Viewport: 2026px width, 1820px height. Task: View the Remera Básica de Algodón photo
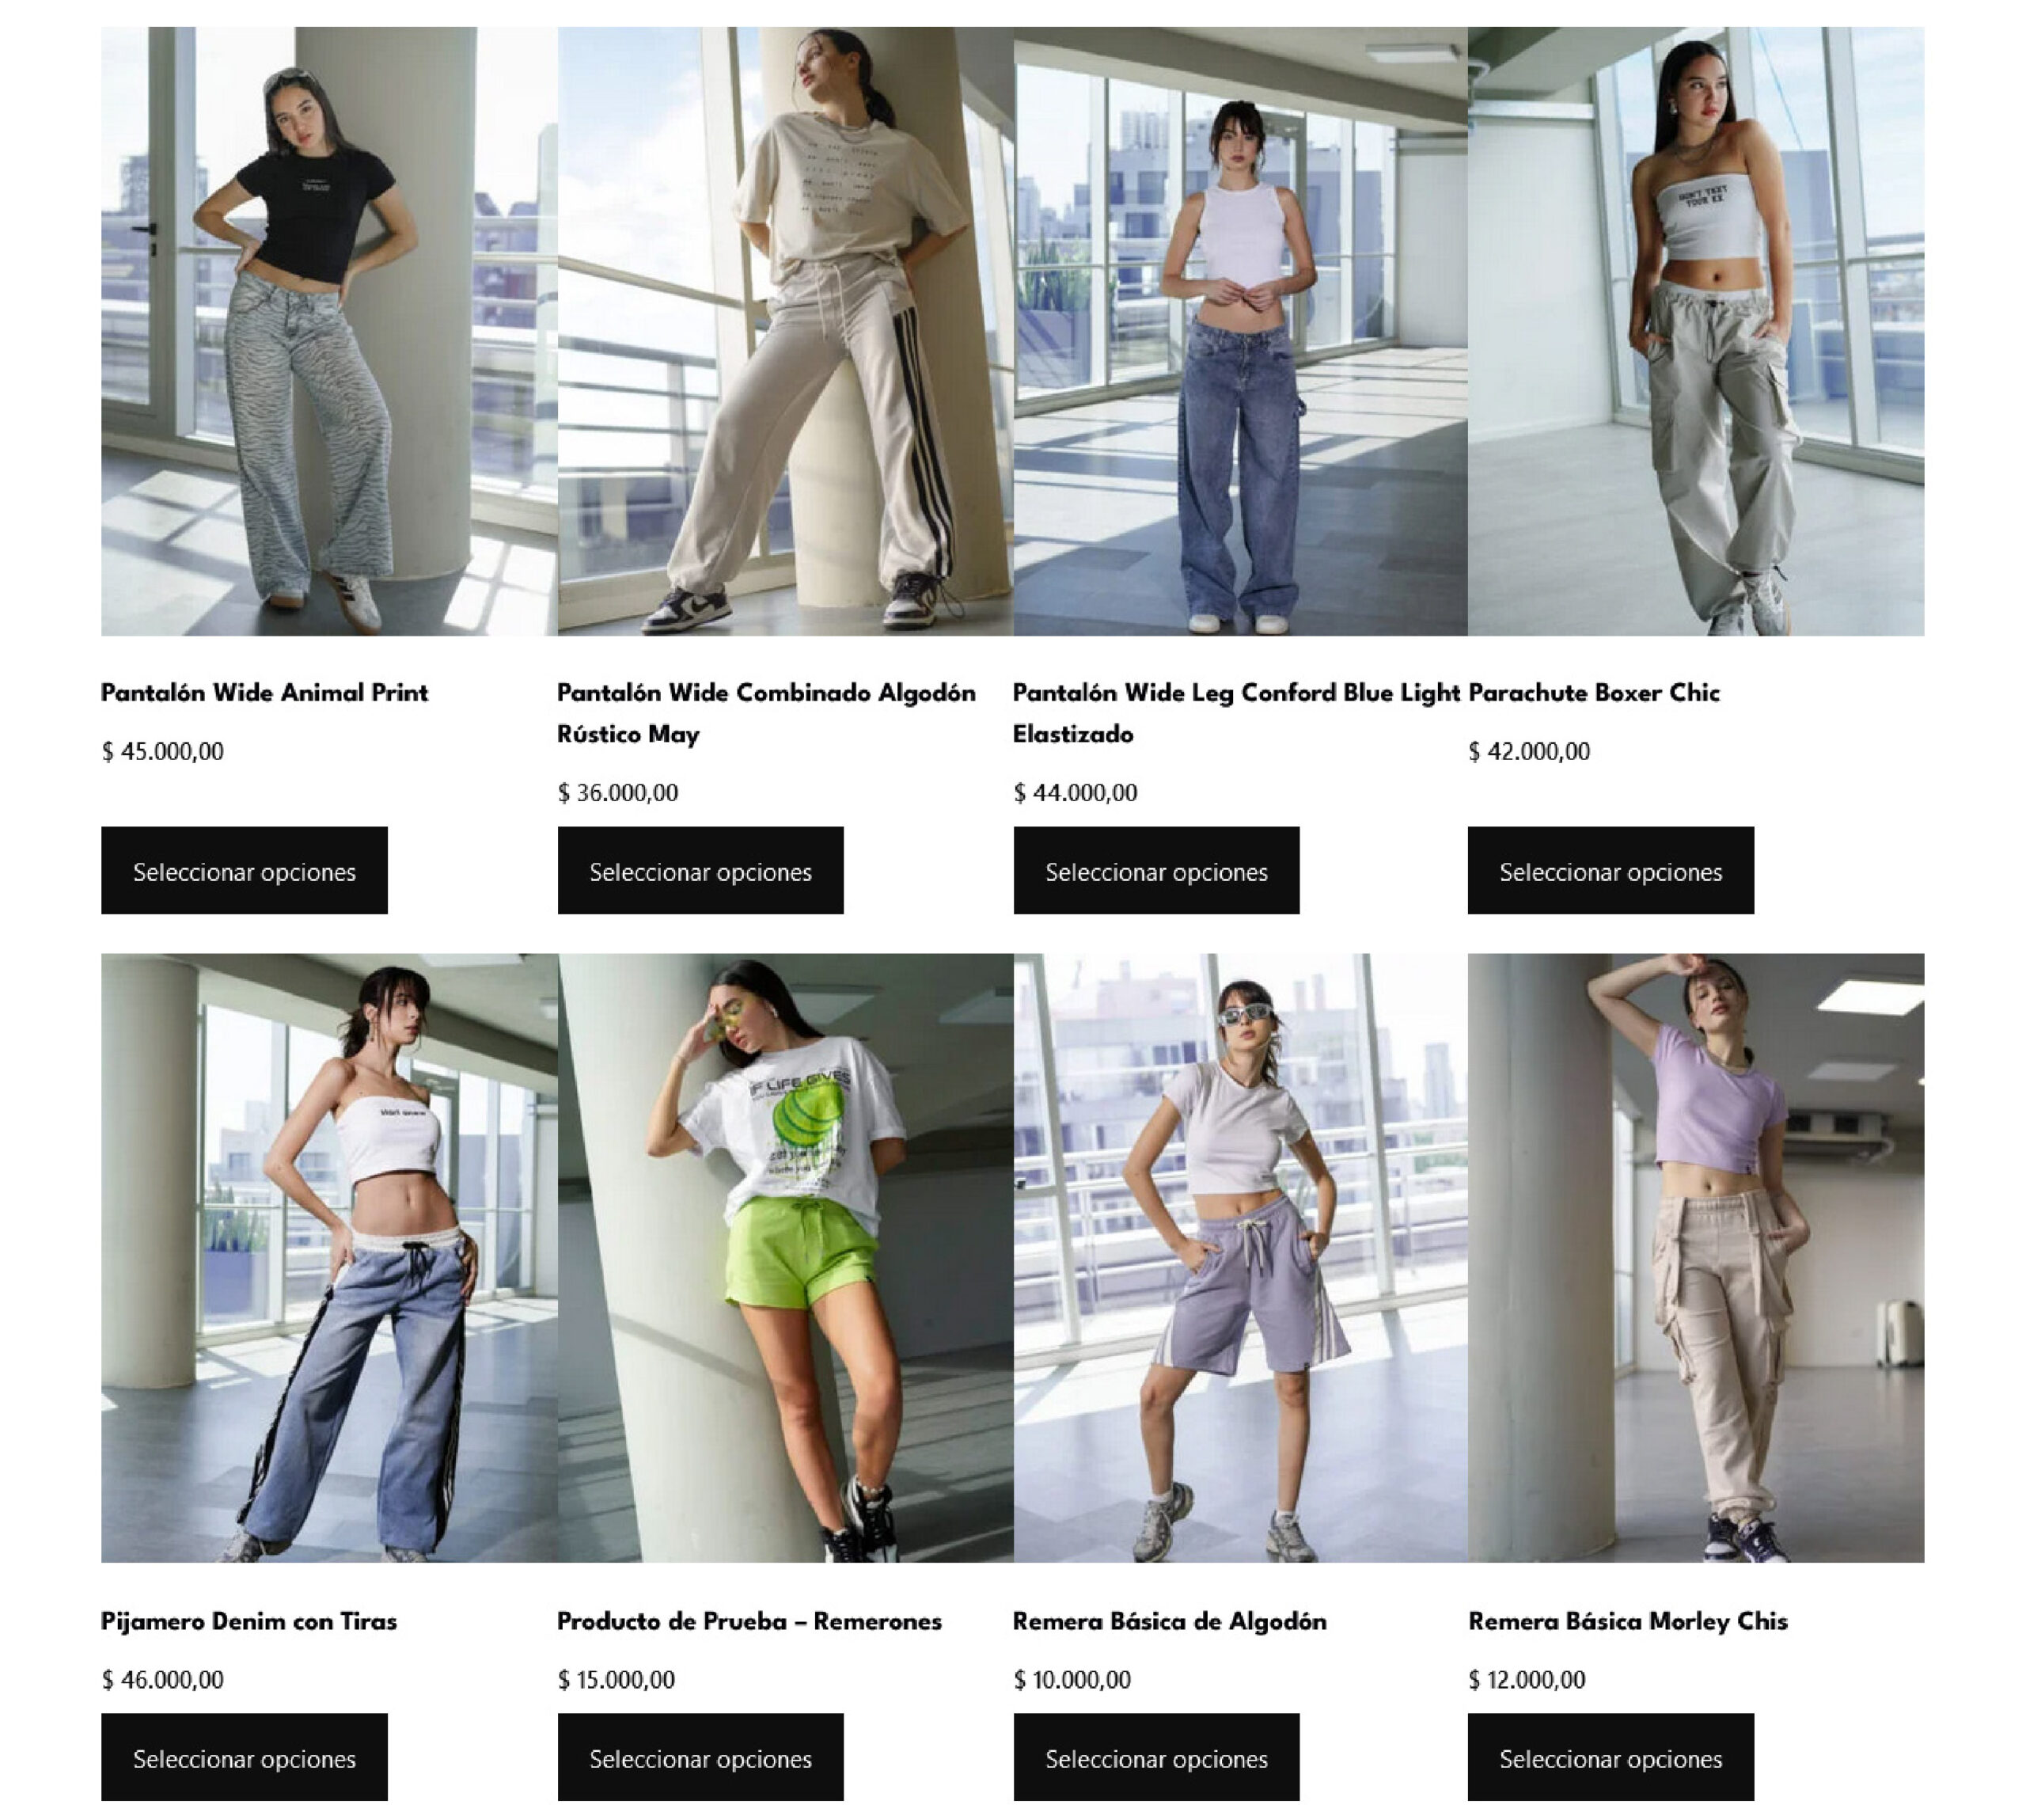pyautogui.click(x=1240, y=1258)
